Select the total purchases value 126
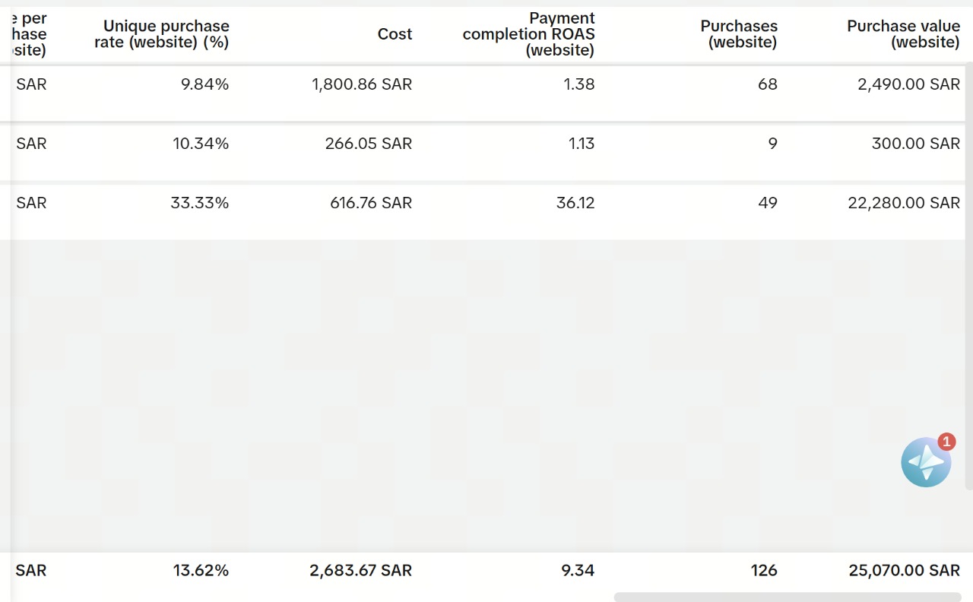Viewport: 973px width, 602px height. 764,570
